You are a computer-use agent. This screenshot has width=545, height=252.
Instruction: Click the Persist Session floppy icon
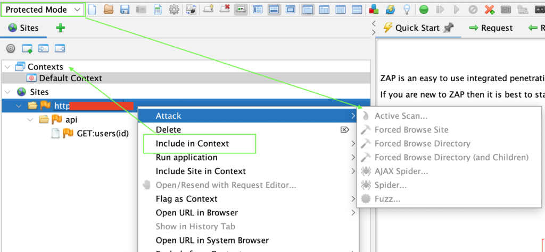[x=125, y=10]
